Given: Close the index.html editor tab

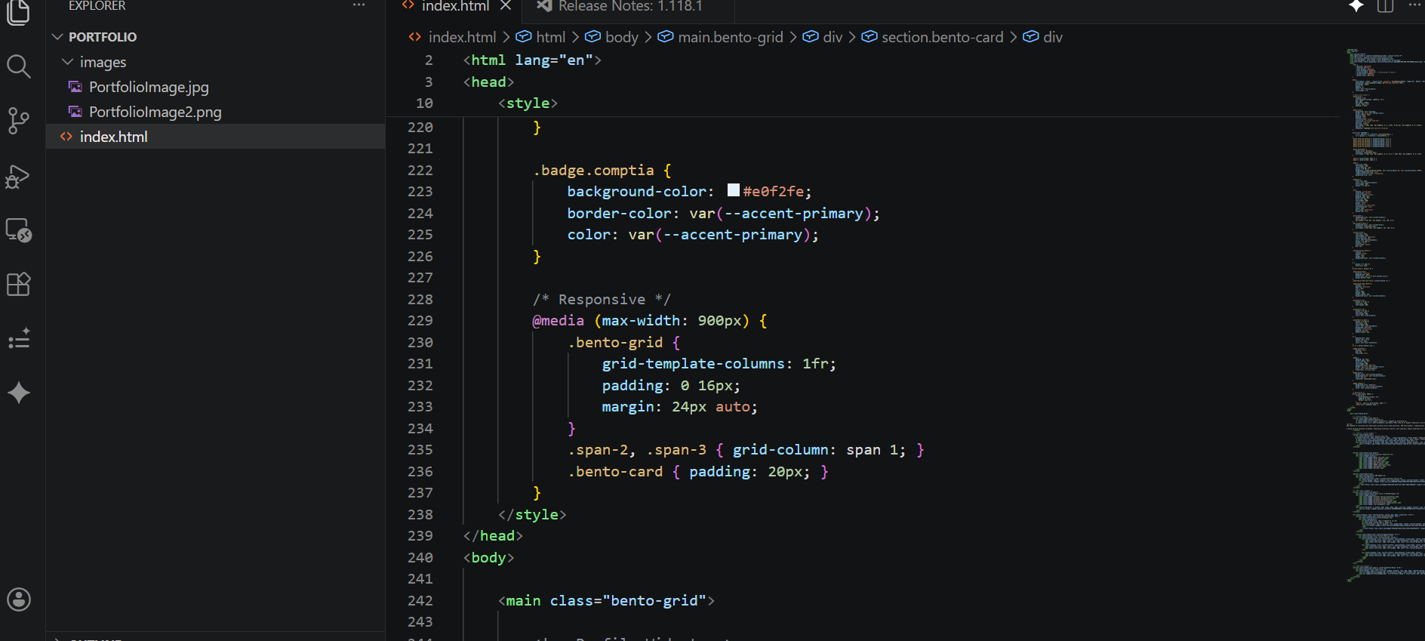Looking at the screenshot, I should (506, 6).
